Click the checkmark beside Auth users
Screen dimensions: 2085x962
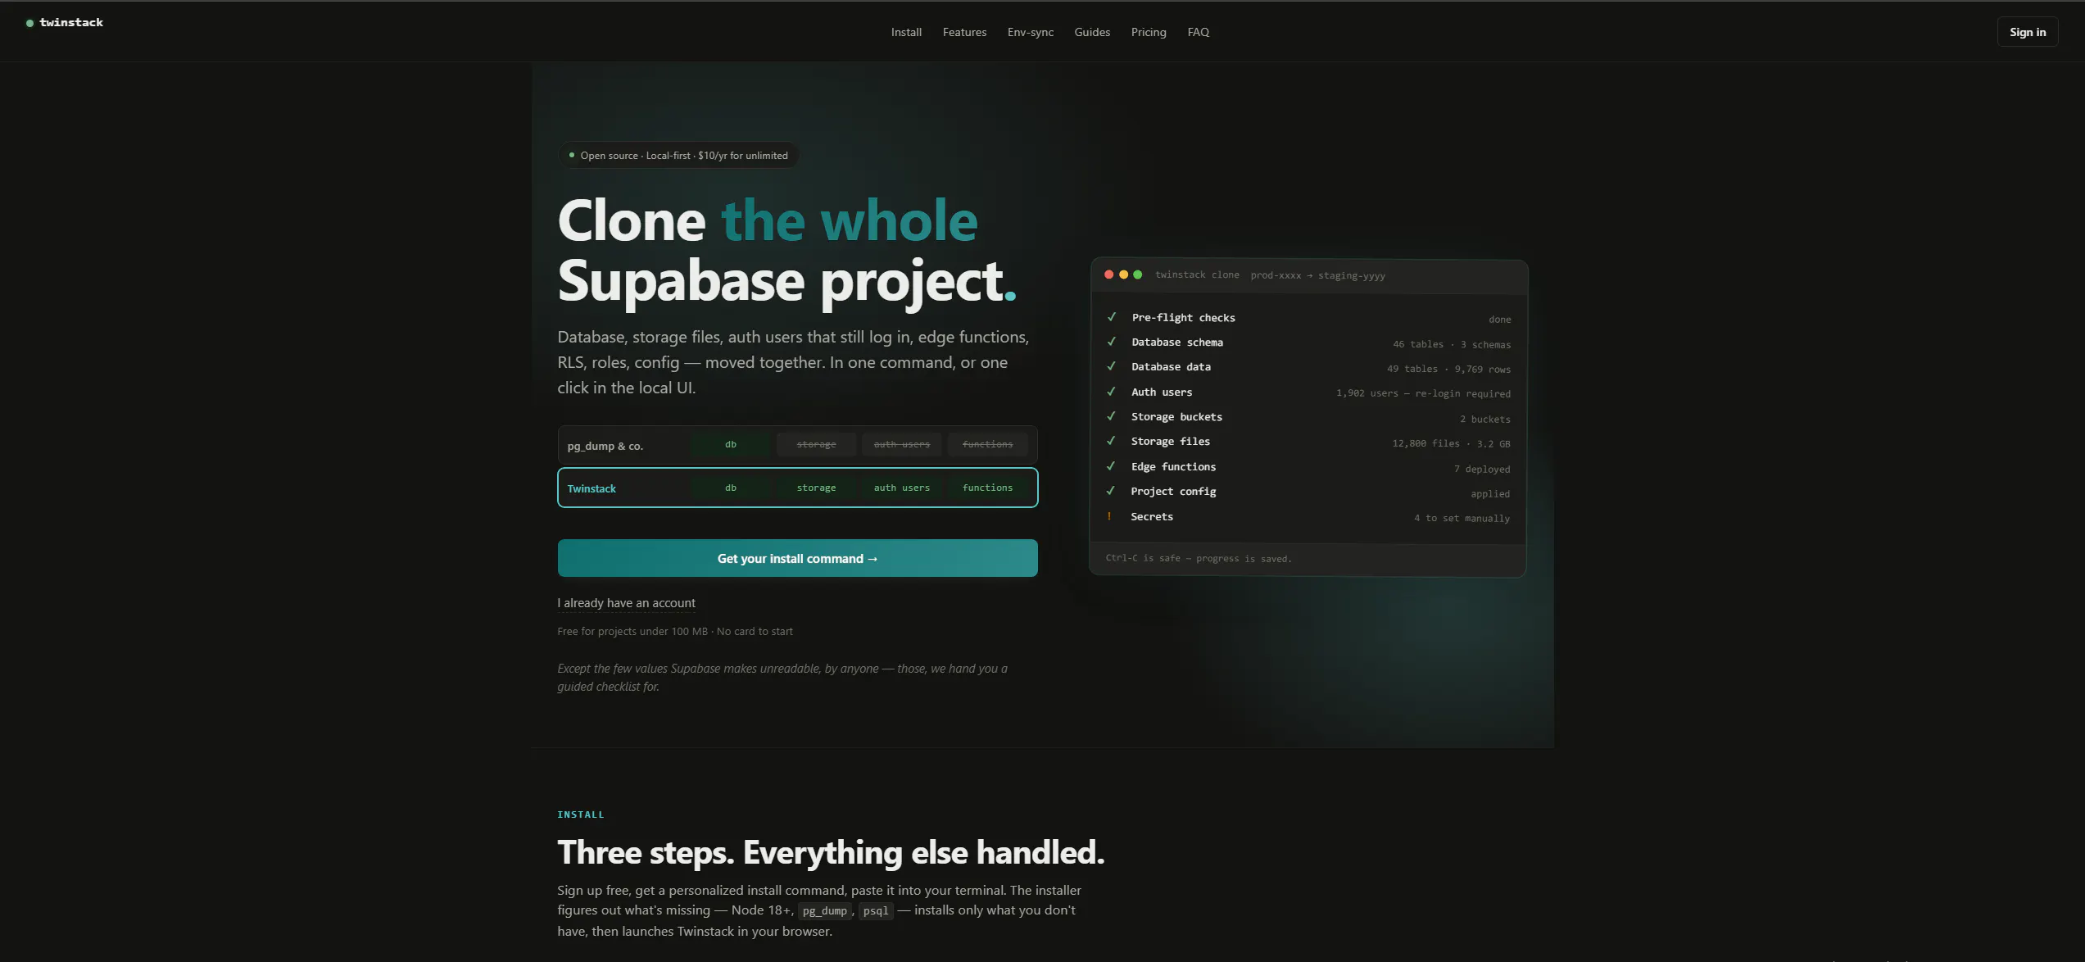point(1112,392)
